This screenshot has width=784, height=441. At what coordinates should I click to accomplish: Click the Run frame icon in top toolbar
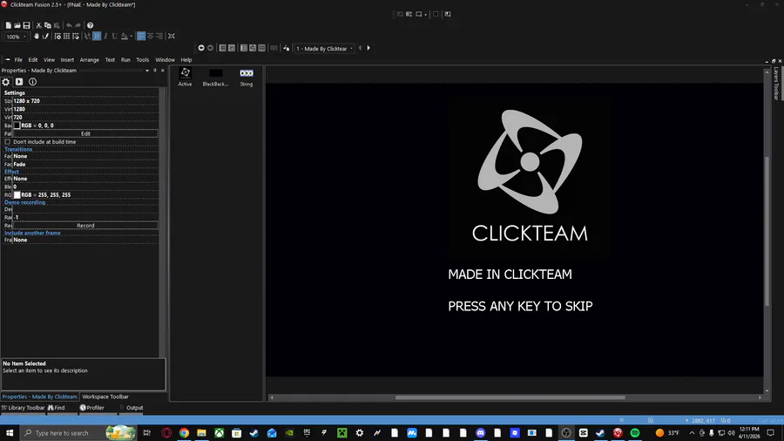click(418, 14)
